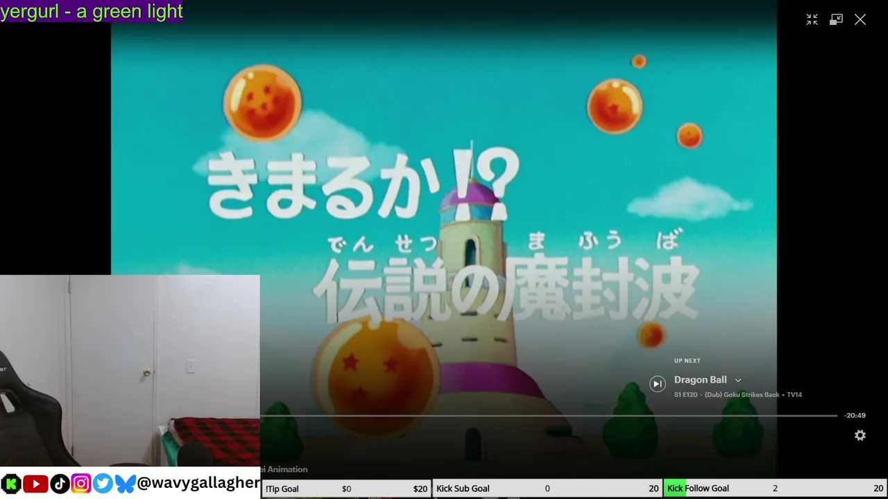Exit fullscreen with the collapse arrows icon
The image size is (888, 499).
coord(812,19)
